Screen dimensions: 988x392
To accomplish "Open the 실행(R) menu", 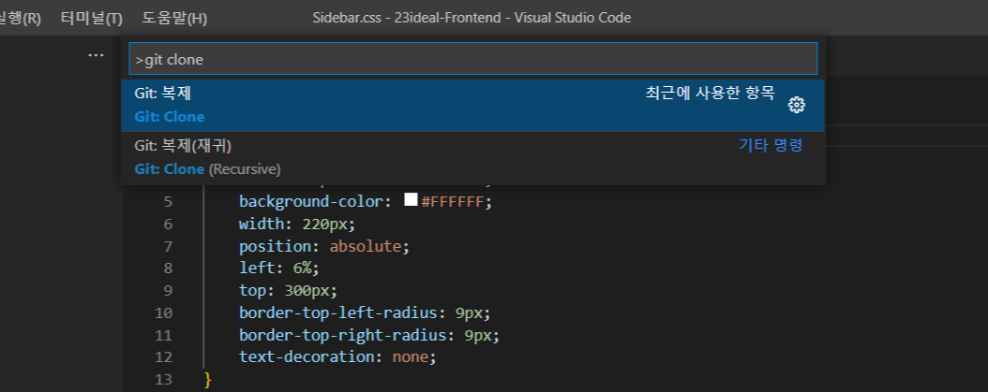I will (21, 19).
